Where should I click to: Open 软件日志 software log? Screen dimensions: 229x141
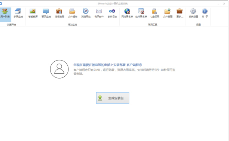112,13
